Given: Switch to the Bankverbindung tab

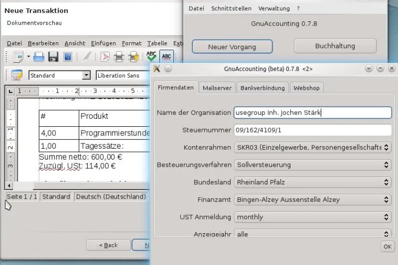Looking at the screenshot, I should pyautogui.click(x=263, y=88).
